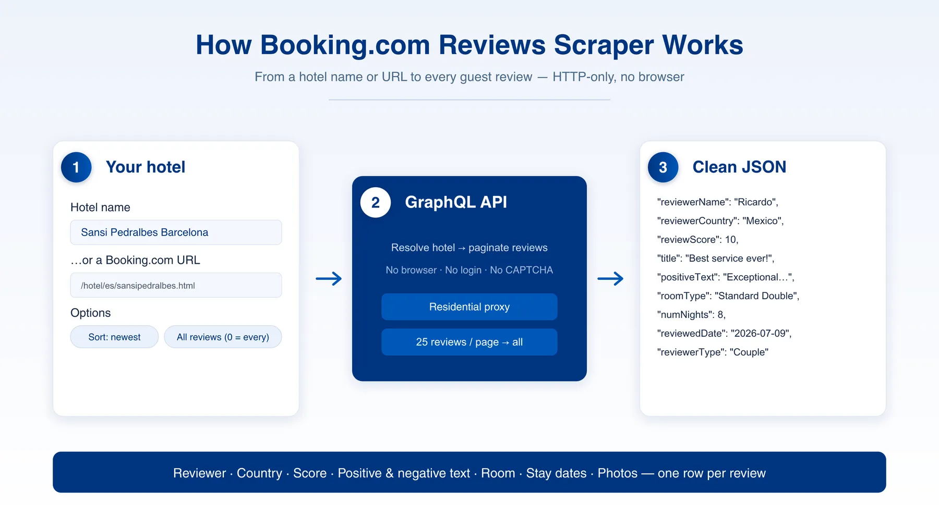Click 'Resolve hotel → paginate reviews' text
939x528 pixels.
[x=469, y=248]
